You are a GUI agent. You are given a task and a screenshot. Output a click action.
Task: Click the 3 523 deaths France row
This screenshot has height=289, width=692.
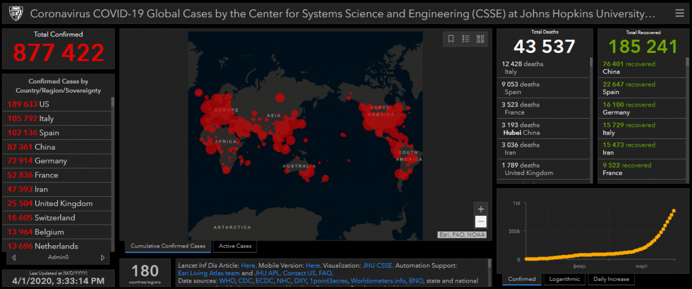(543, 108)
